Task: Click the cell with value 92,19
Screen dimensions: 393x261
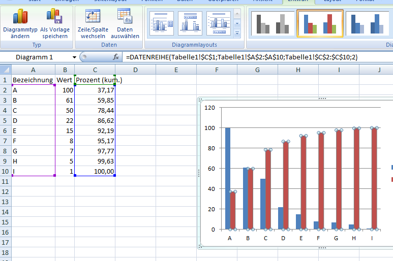Action: point(95,130)
